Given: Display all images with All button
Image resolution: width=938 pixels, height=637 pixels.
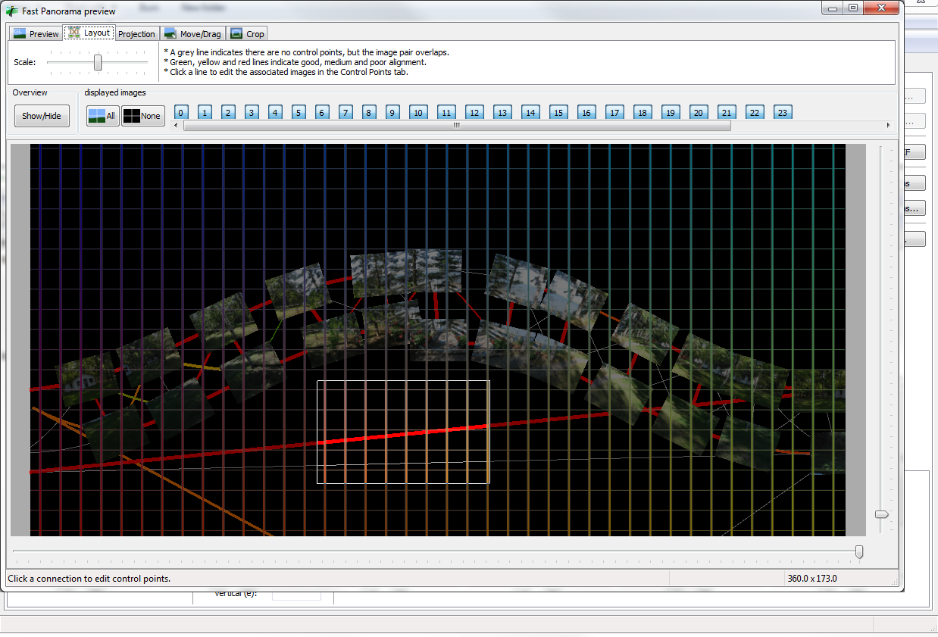Looking at the screenshot, I should tap(102, 116).
